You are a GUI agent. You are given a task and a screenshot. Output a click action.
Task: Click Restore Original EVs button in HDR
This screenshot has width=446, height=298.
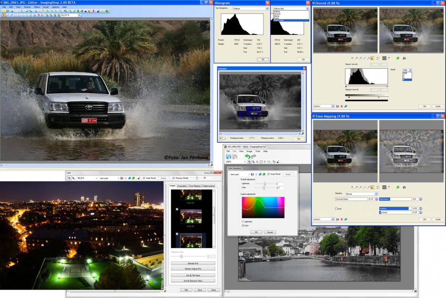(x=193, y=269)
